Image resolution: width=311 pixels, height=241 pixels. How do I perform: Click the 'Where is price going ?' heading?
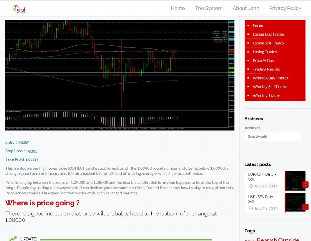click(x=42, y=203)
